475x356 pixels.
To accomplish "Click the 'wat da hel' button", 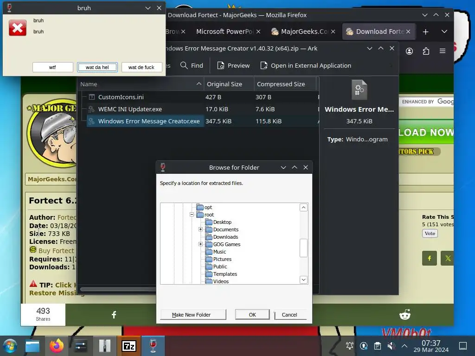I will (x=97, y=67).
